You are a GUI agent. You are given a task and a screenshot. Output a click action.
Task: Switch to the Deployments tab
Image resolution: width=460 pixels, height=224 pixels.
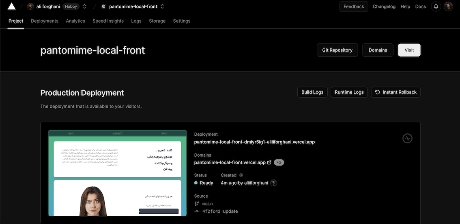(x=45, y=21)
